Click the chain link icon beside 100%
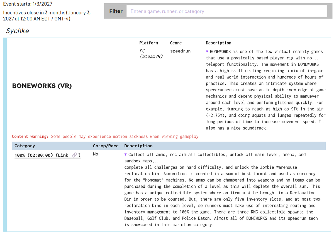The width and height of the screenshot is (334, 234). [74, 155]
